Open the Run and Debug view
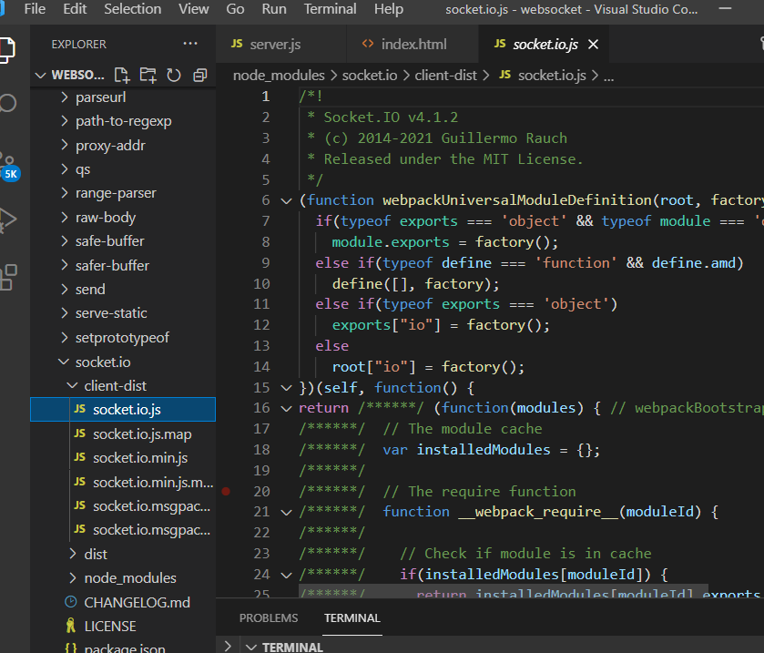This screenshot has height=653, width=764. point(9,219)
